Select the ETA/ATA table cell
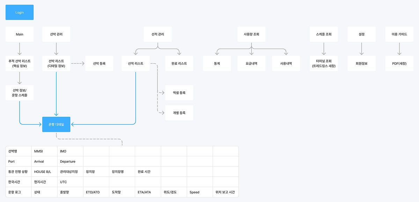The height and width of the screenshot is (202, 419). (148, 192)
